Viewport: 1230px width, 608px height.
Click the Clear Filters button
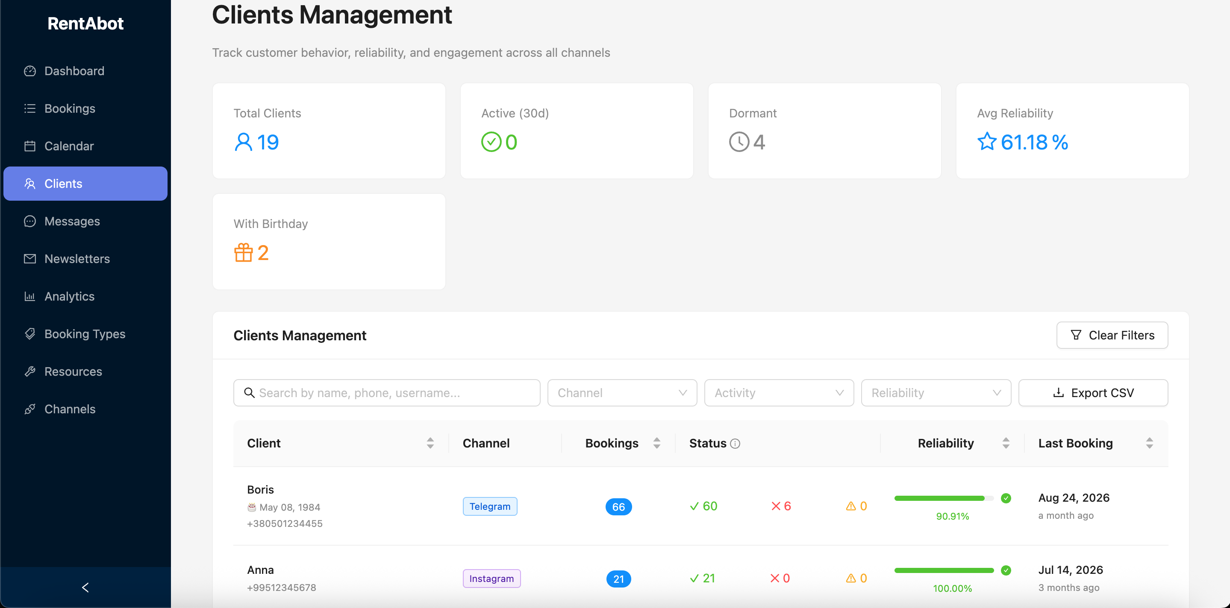pos(1112,335)
